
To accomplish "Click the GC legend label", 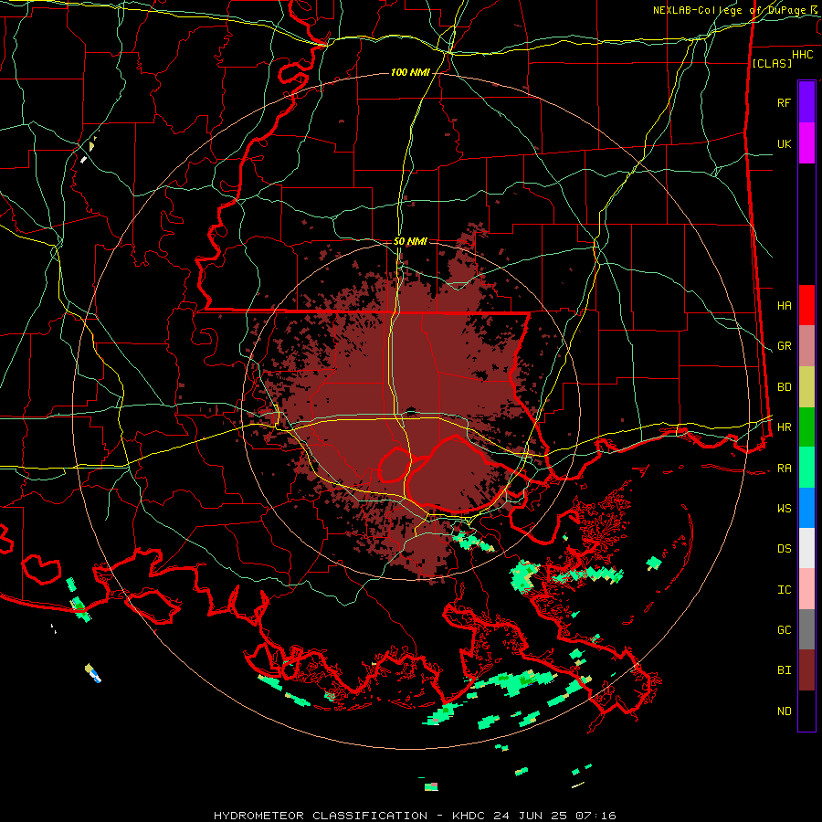I will (784, 630).
